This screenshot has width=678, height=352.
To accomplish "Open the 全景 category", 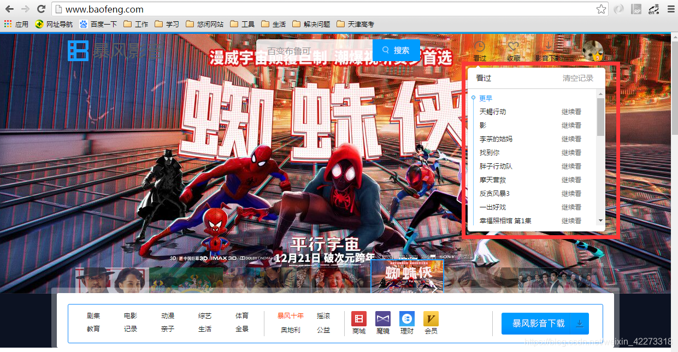I will [x=242, y=329].
